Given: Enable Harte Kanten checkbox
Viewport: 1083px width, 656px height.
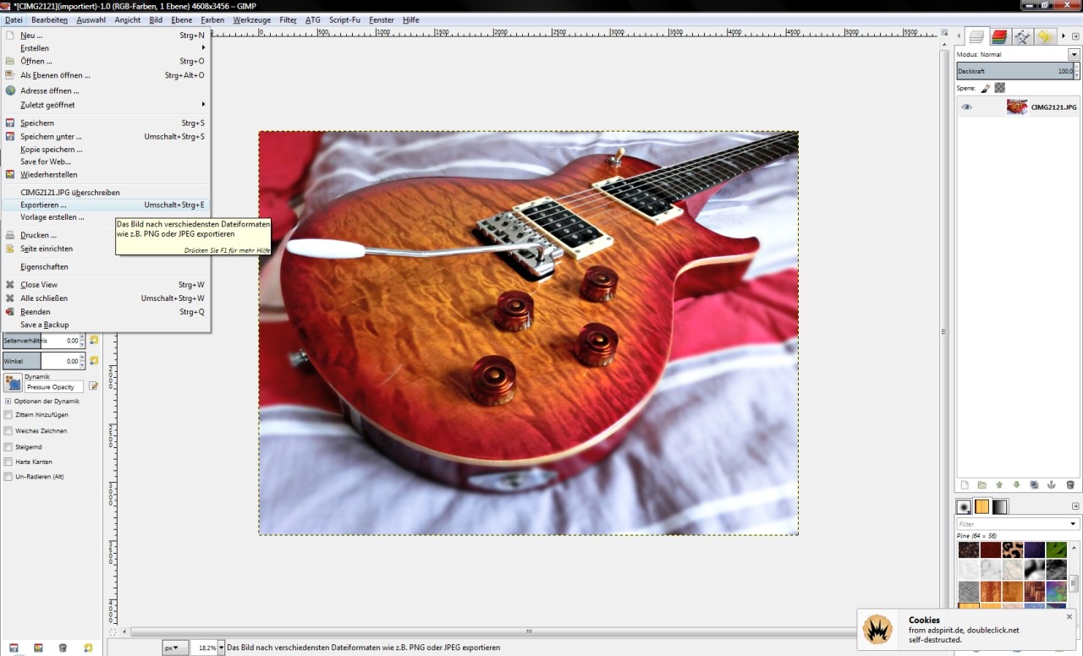Looking at the screenshot, I should (x=8, y=462).
